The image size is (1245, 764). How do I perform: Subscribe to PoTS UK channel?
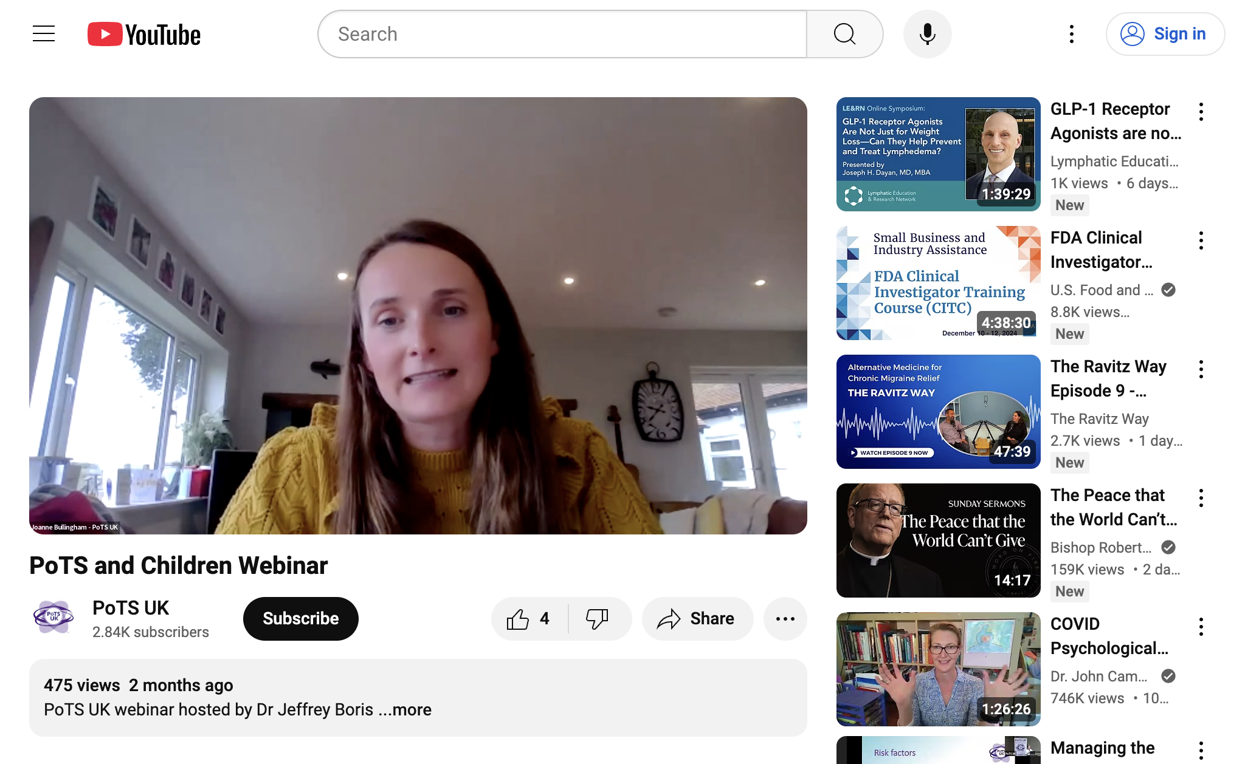click(x=300, y=619)
